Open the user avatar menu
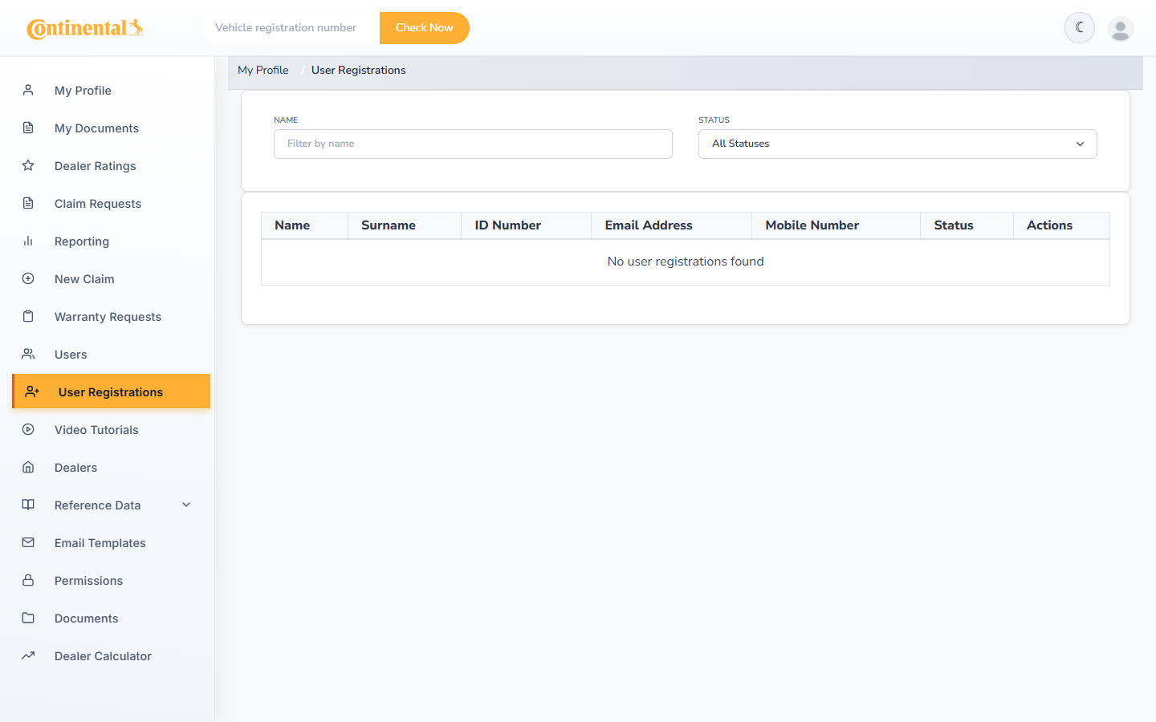Image resolution: width=1156 pixels, height=722 pixels. pos(1121,28)
